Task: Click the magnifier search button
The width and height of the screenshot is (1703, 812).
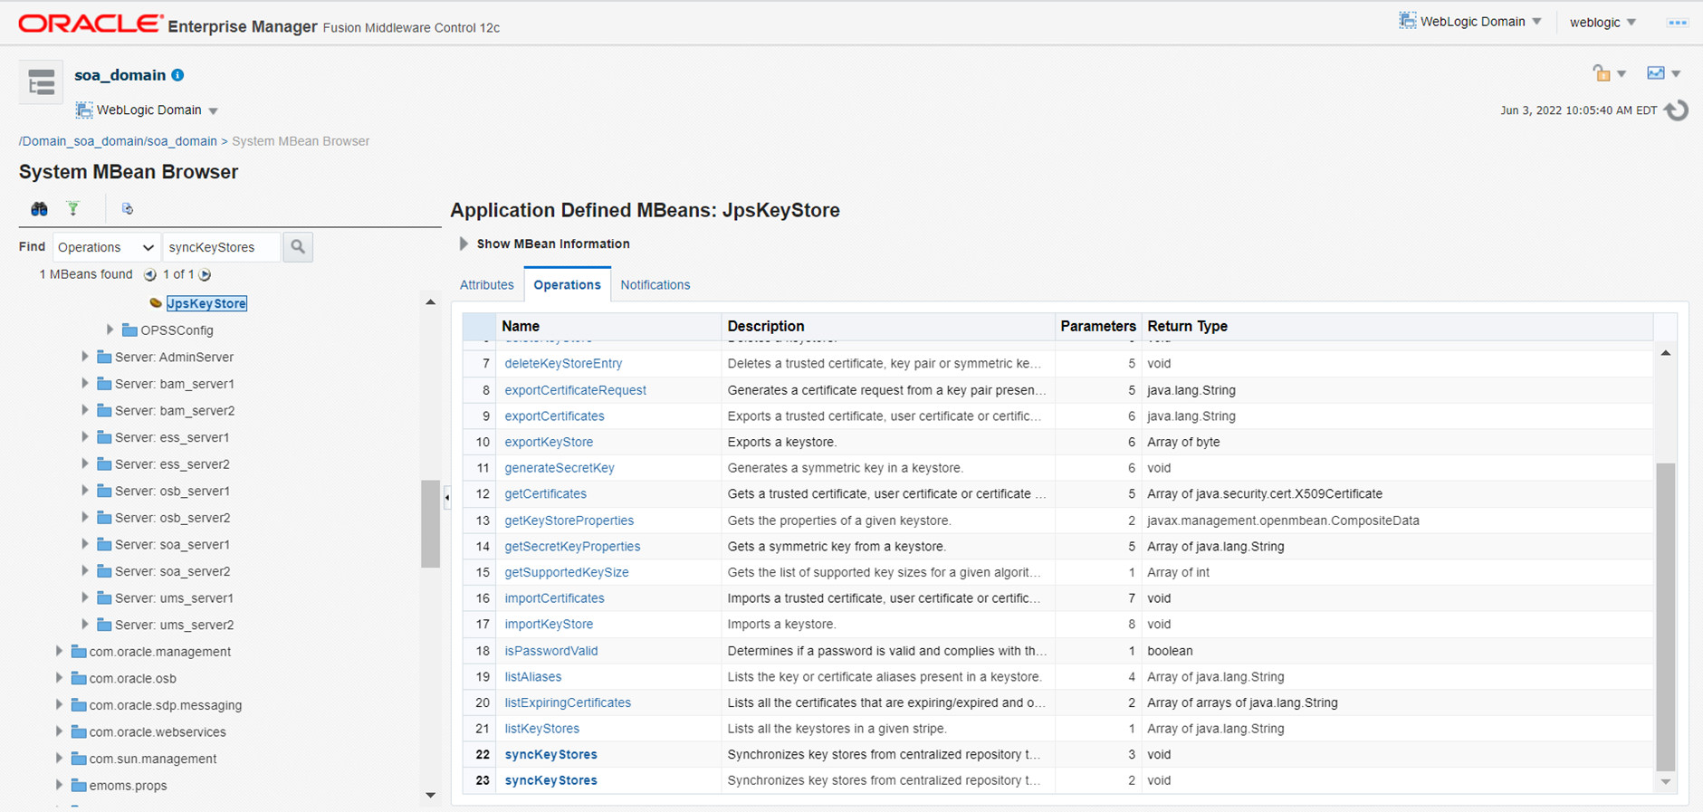Action: click(298, 246)
